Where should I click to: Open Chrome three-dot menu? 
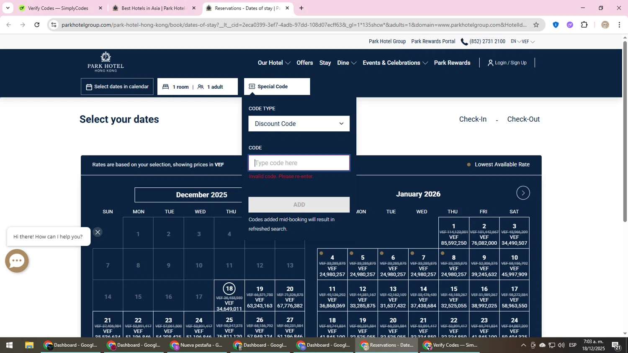coord(619,25)
